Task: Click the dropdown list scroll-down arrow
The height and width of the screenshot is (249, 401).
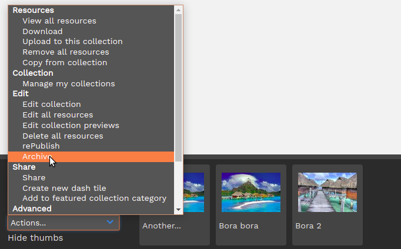Action: click(x=179, y=209)
